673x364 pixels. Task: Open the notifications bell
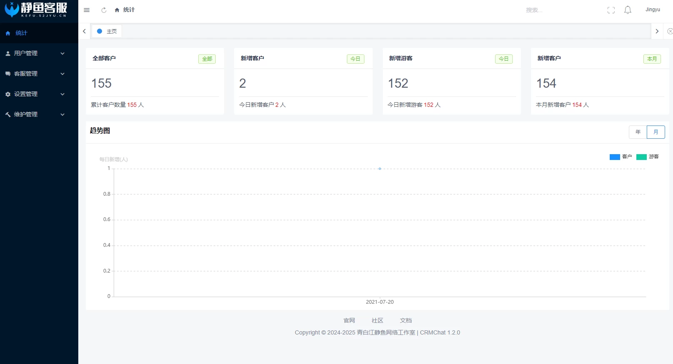pyautogui.click(x=628, y=10)
